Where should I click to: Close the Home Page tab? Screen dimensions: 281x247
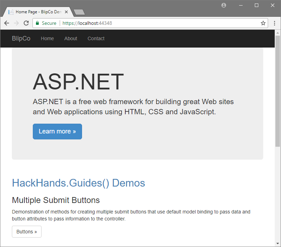66,12
